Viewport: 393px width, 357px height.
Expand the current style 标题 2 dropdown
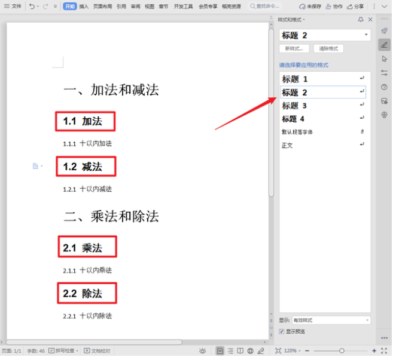coord(367,35)
